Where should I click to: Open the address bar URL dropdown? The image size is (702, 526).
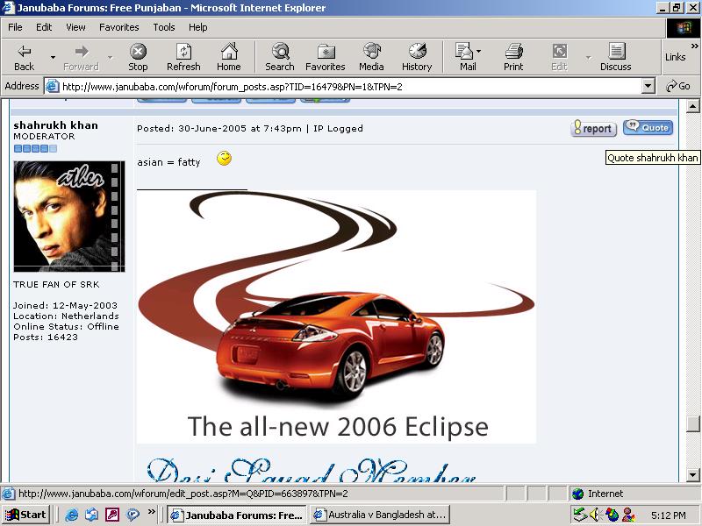(x=648, y=86)
